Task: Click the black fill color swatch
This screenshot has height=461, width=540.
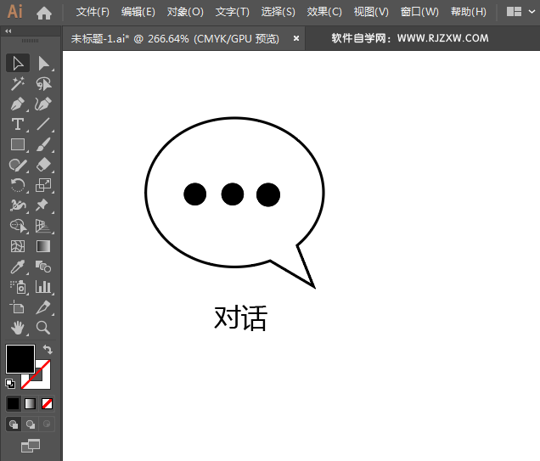Action: [20, 358]
